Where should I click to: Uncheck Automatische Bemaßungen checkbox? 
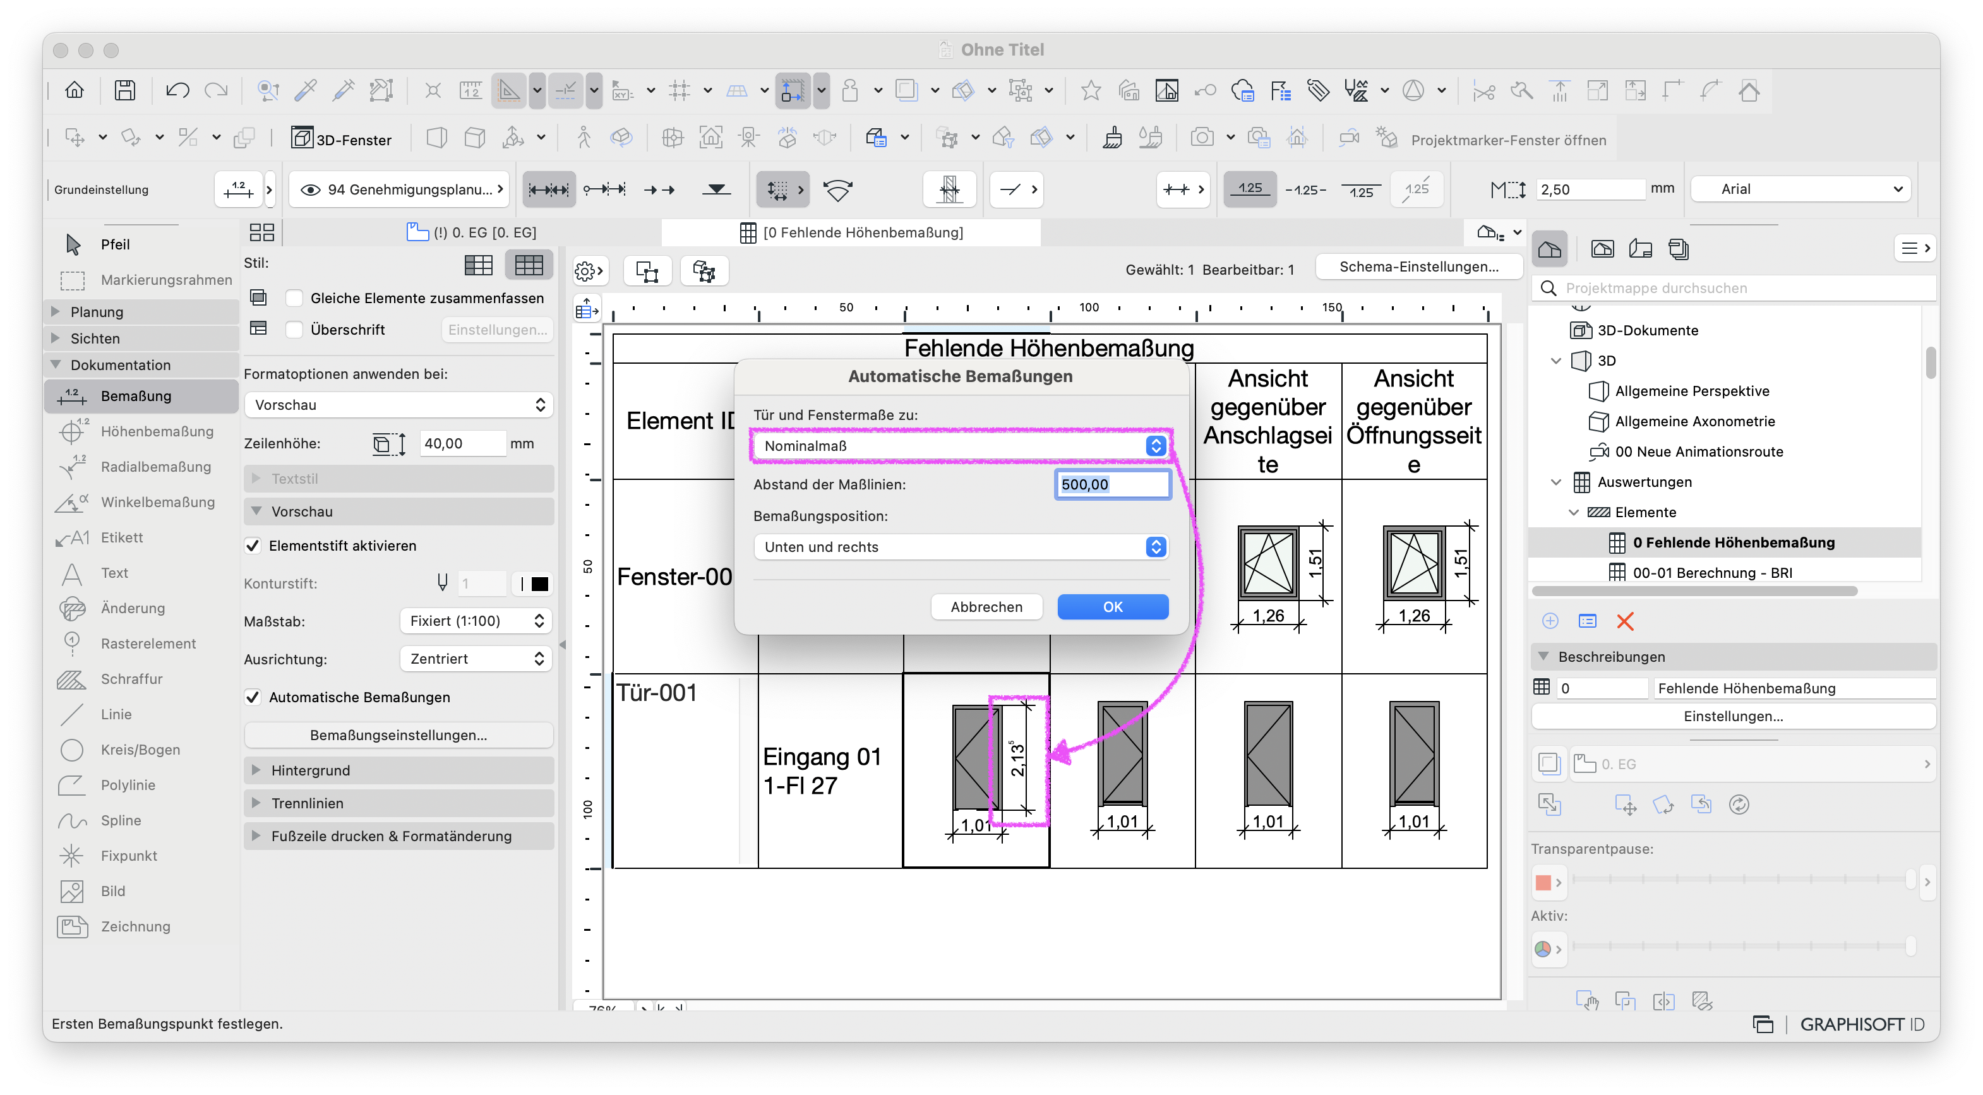(x=253, y=697)
